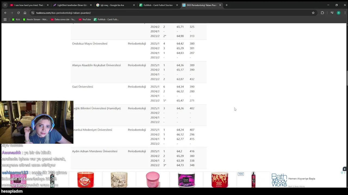Open a new tab with the plus button
The image size is (348, 195).
[227, 5]
